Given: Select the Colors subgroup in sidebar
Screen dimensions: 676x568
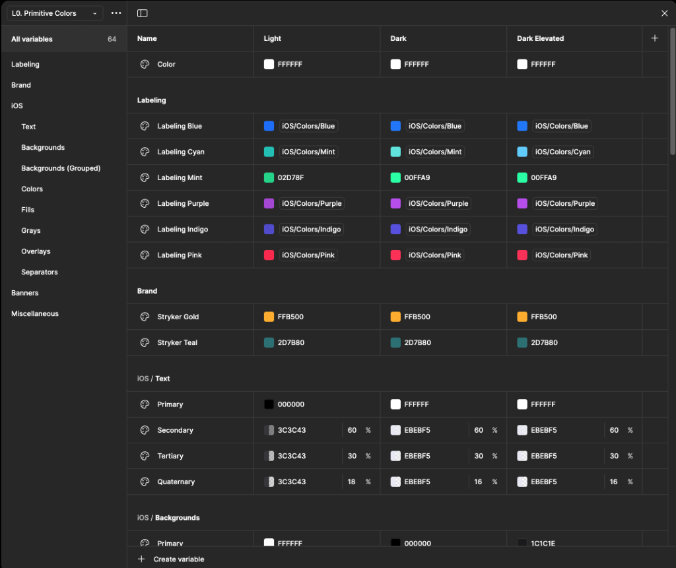Looking at the screenshot, I should coord(32,189).
